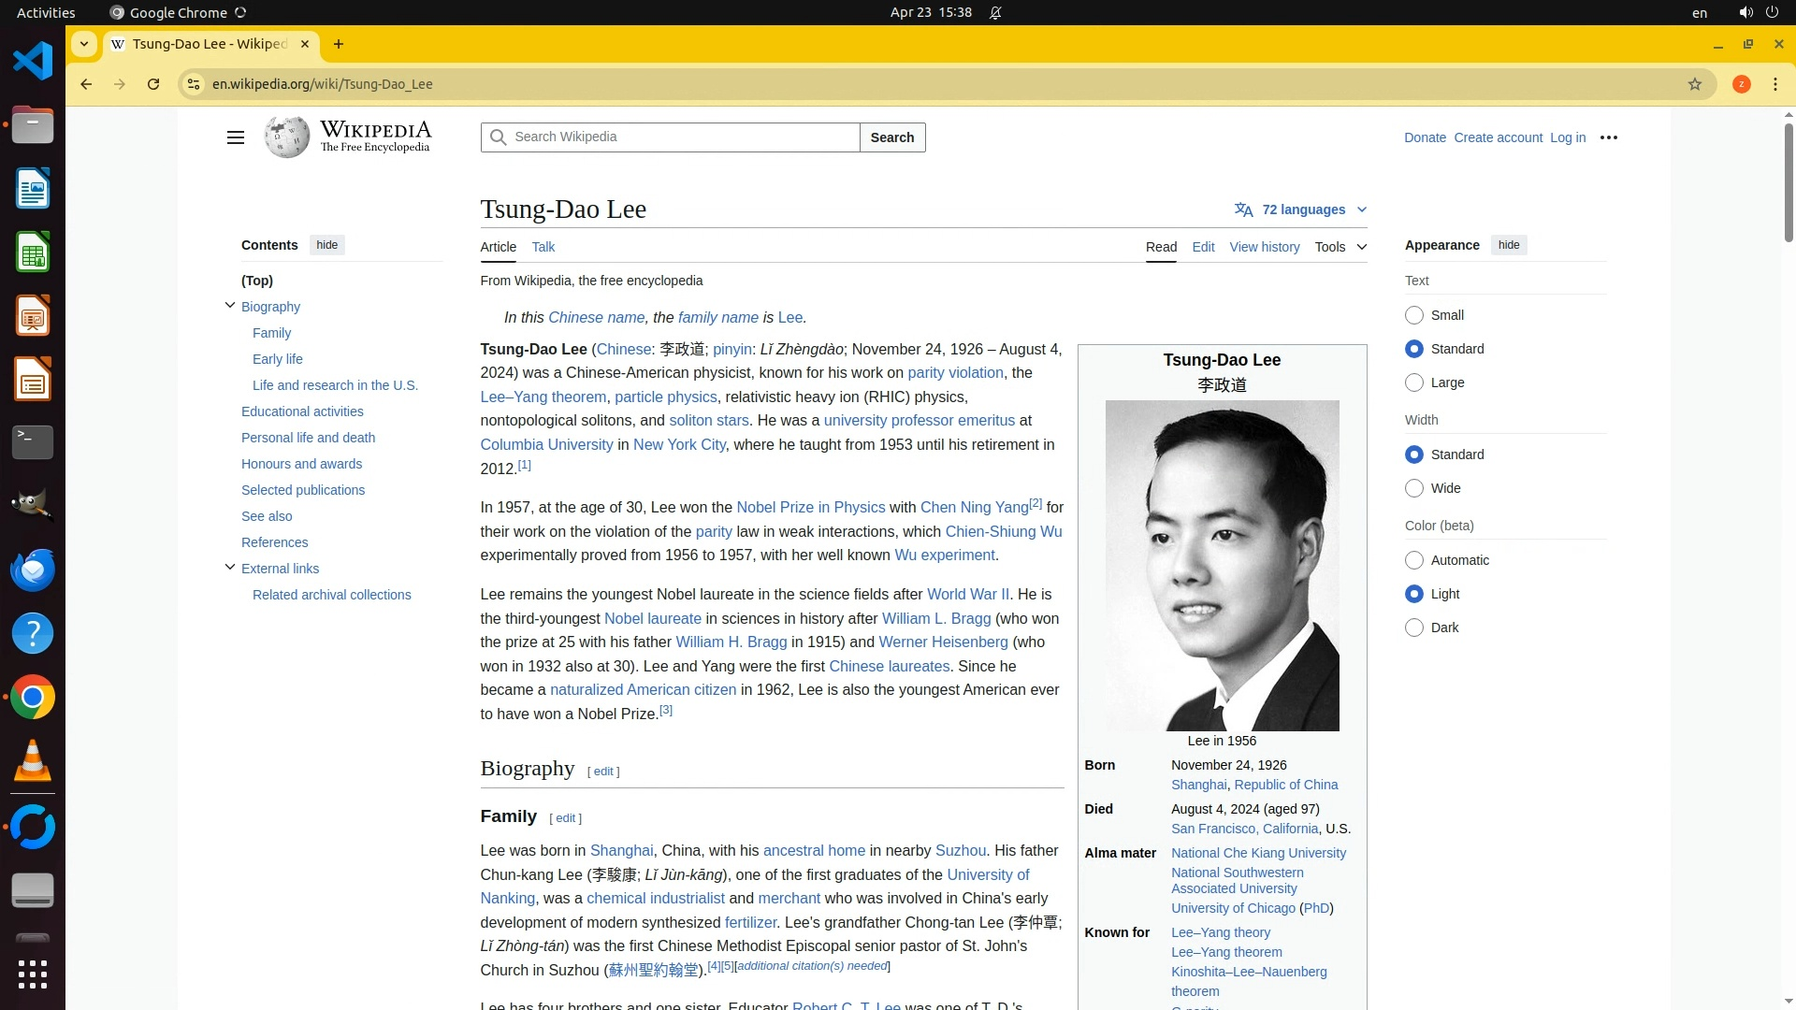Open personal tools three-dot menu
This screenshot has width=1796, height=1010.
(x=1608, y=137)
